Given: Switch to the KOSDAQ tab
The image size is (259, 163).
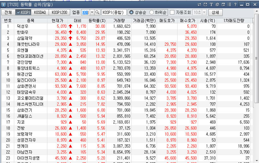Looking at the screenshot, I should coord(39,12).
